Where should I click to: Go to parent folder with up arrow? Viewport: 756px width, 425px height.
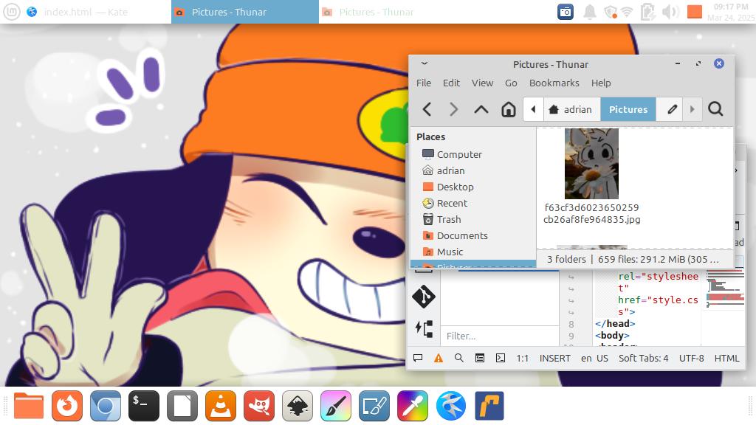(481, 109)
